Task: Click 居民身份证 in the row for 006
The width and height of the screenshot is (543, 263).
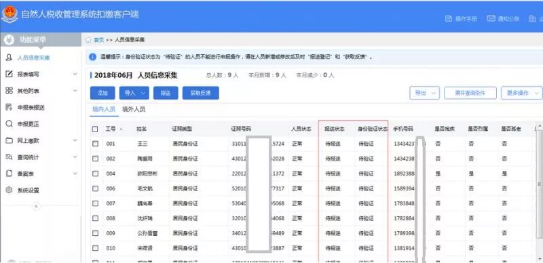Action: click(x=185, y=188)
